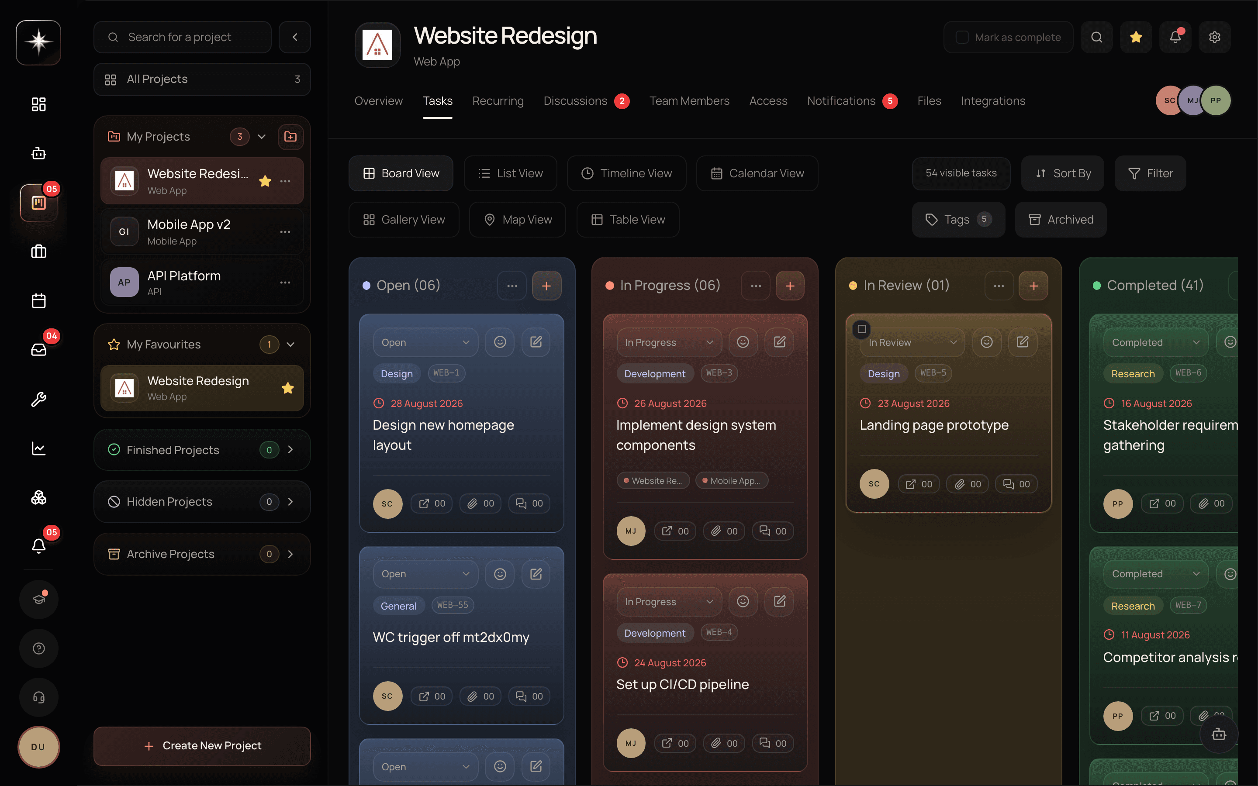Click the Search for a project field

[183, 37]
